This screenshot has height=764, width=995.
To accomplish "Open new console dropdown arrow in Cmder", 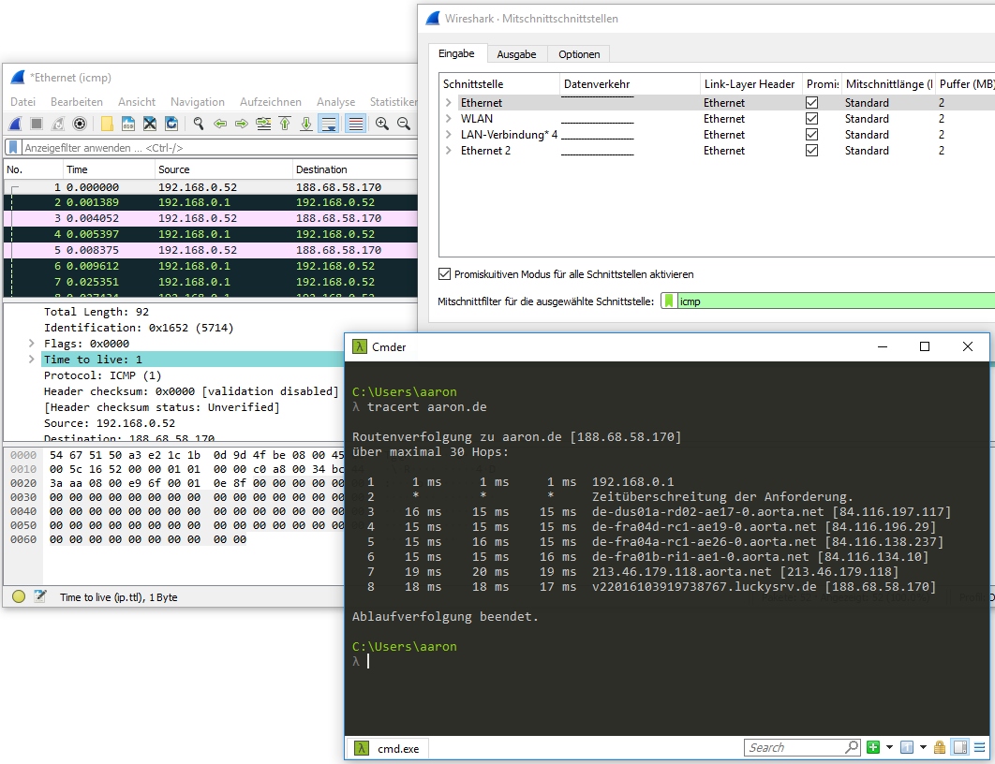I will (x=889, y=747).
